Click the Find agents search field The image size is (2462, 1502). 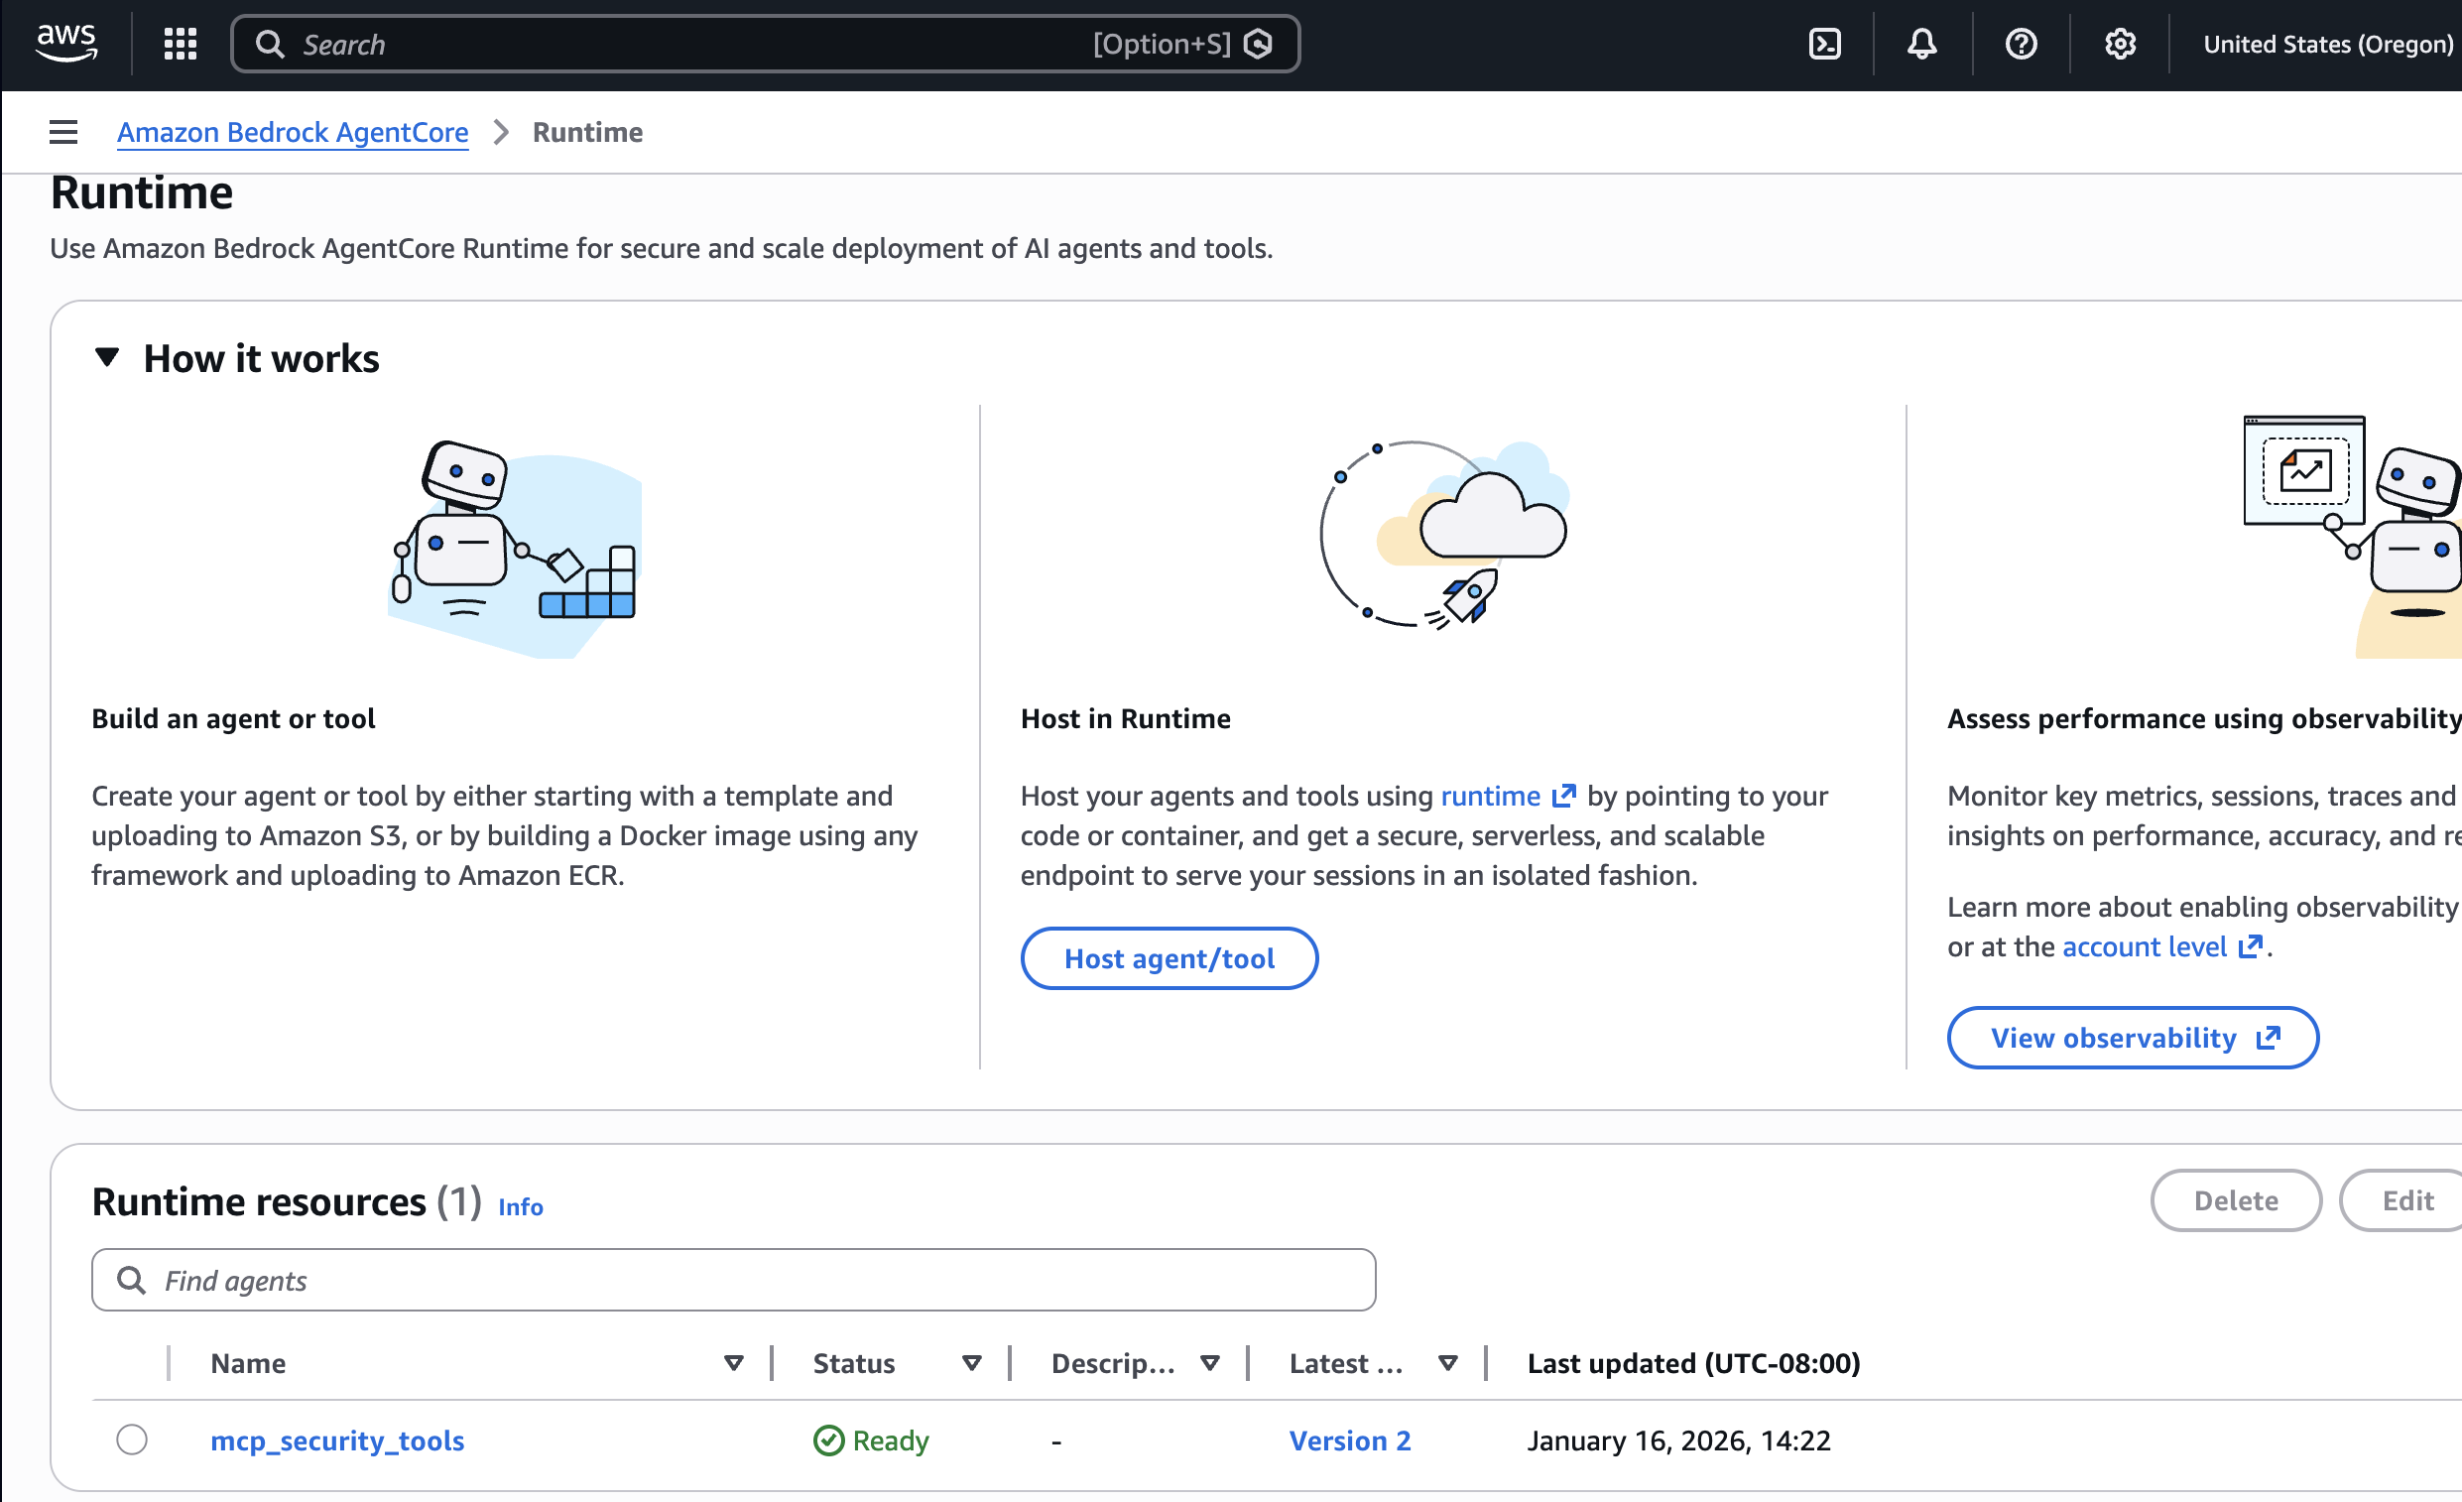pyautogui.click(x=733, y=1280)
